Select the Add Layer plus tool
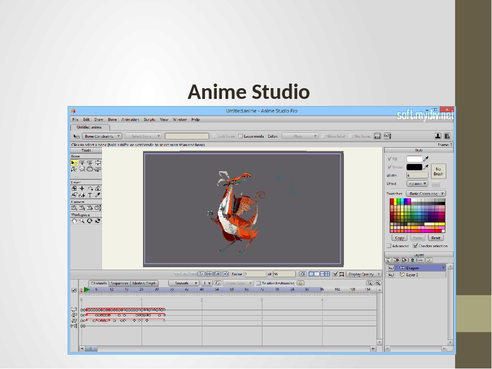This screenshot has height=369, width=492. click(x=82, y=188)
